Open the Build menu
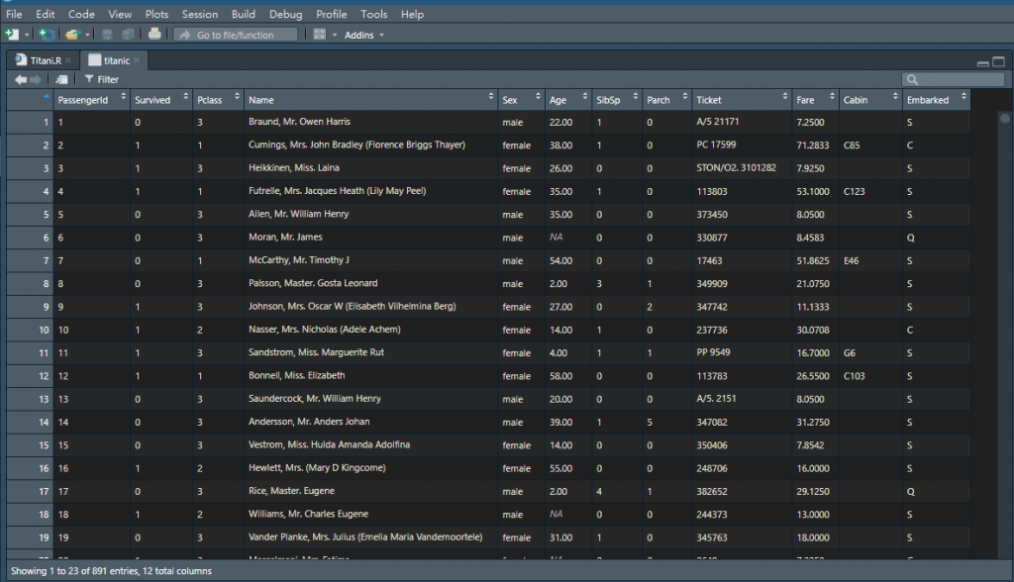This screenshot has height=582, width=1014. pos(244,14)
